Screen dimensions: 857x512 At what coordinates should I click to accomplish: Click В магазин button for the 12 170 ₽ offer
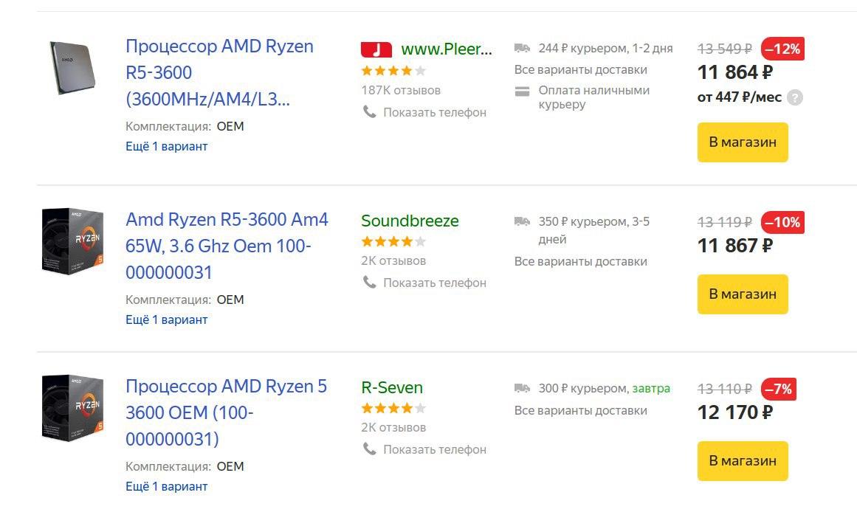point(743,460)
